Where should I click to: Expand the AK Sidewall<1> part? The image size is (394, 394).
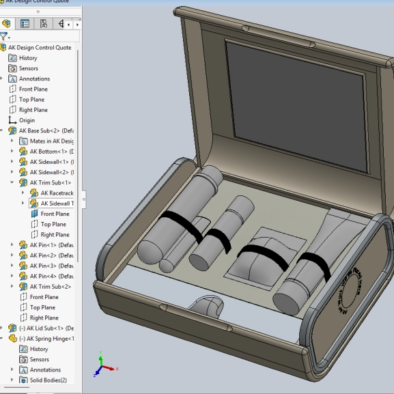12,162
